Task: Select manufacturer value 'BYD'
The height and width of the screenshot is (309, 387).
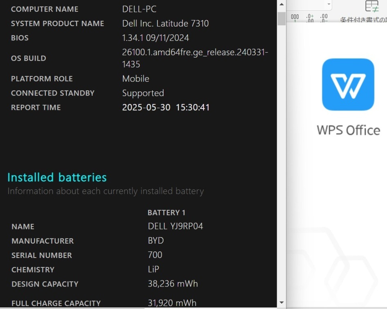Action: tap(156, 240)
